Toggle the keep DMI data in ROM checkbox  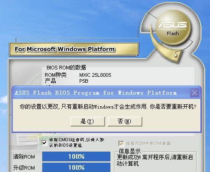coord(121,143)
